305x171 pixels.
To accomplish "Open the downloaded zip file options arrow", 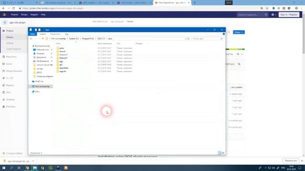I will [x=33, y=161].
